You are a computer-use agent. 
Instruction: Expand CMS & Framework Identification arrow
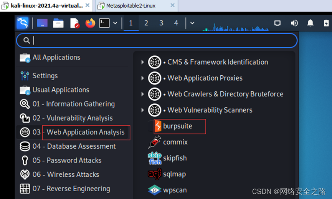click(x=142, y=62)
